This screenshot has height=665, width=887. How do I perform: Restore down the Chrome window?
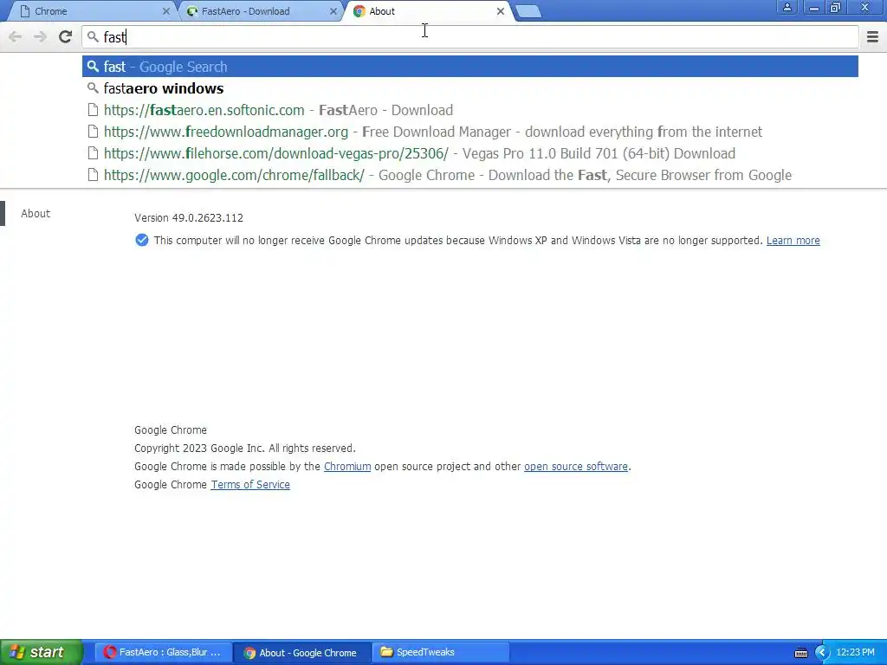tap(836, 7)
